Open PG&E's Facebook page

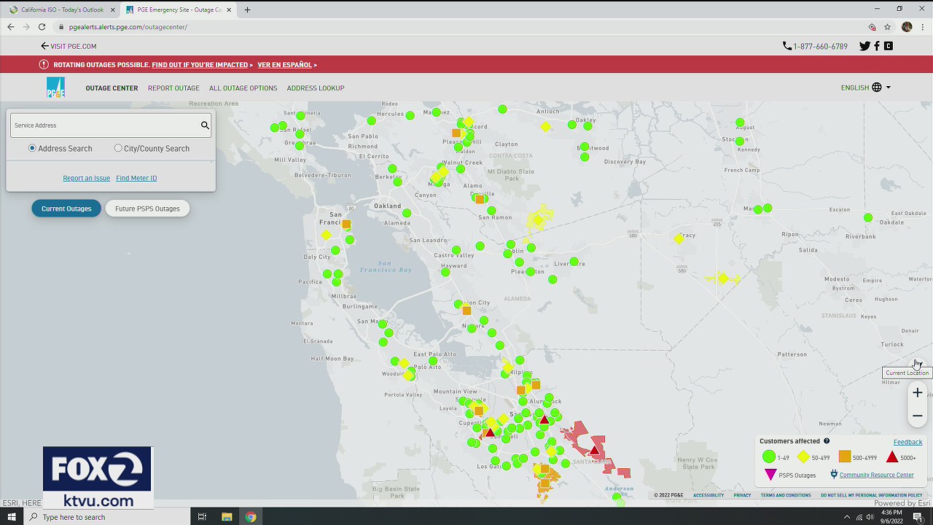coord(877,46)
